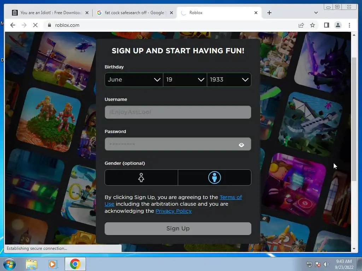Open Chrome's three-dot menu

pos(349,25)
